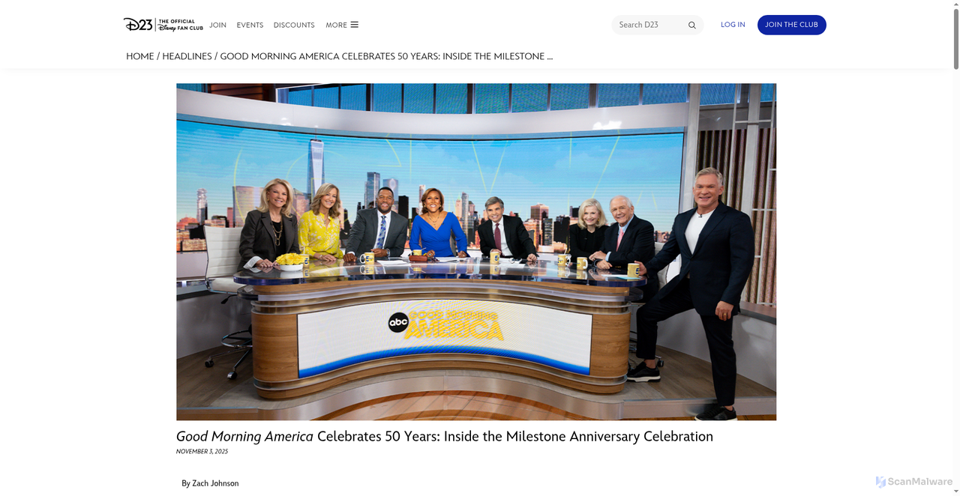
Task: Click the scrollbar down arrow
Action: click(x=955, y=491)
